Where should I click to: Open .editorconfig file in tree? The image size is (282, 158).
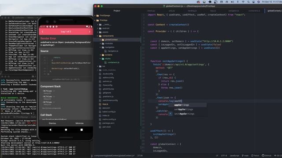point(108,78)
